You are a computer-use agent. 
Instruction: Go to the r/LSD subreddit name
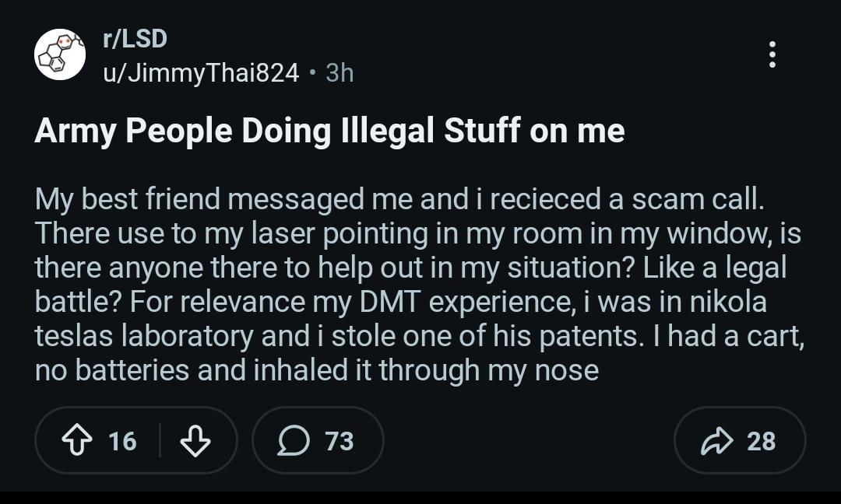click(135, 38)
